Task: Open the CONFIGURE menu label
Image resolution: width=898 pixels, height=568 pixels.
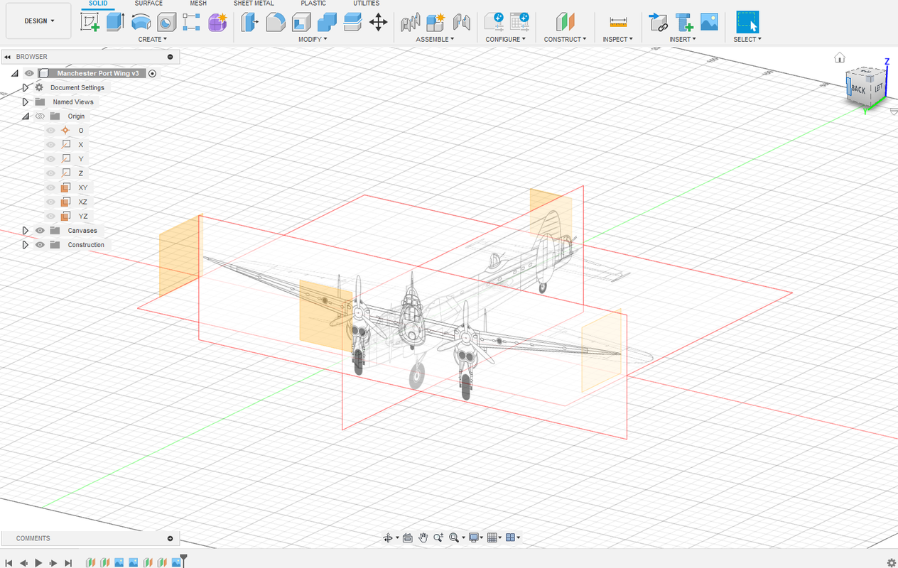Action: [x=506, y=39]
